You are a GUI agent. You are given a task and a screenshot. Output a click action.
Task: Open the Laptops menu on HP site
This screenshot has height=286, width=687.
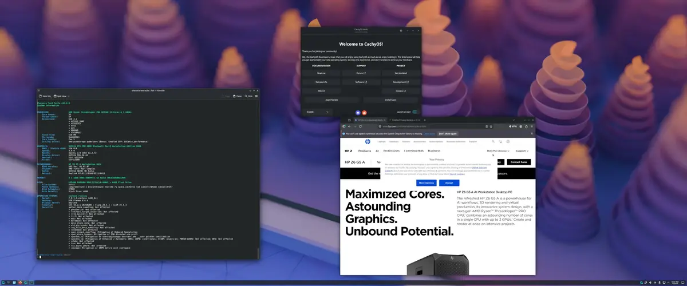click(381, 141)
